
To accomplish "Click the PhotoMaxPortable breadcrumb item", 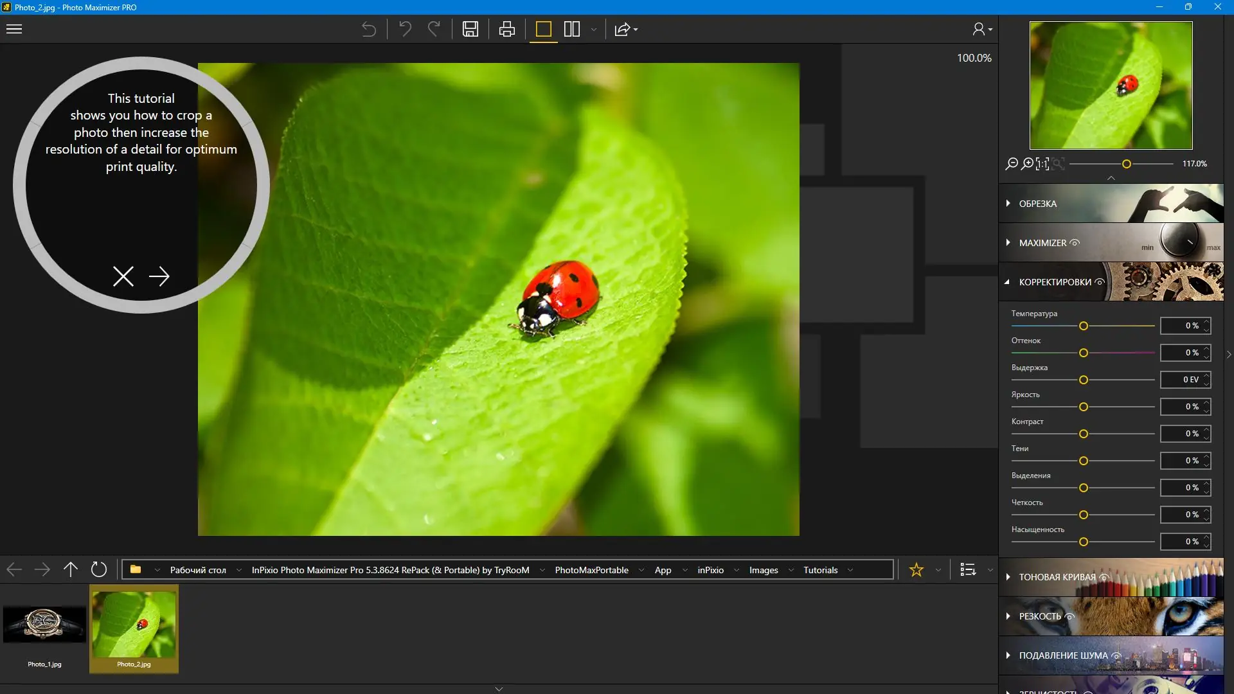I will pyautogui.click(x=591, y=570).
